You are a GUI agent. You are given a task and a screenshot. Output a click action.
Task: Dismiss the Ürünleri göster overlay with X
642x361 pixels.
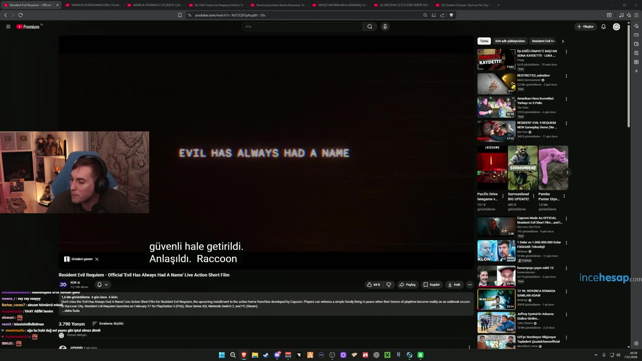(x=97, y=259)
